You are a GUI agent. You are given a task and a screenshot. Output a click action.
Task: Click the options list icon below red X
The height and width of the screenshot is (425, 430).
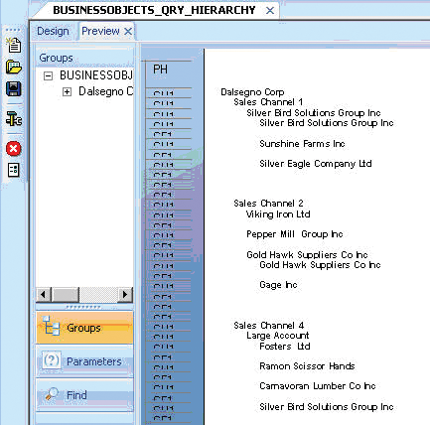tap(14, 170)
